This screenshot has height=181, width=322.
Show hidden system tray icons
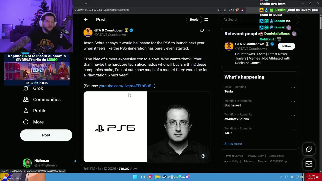(281, 177)
